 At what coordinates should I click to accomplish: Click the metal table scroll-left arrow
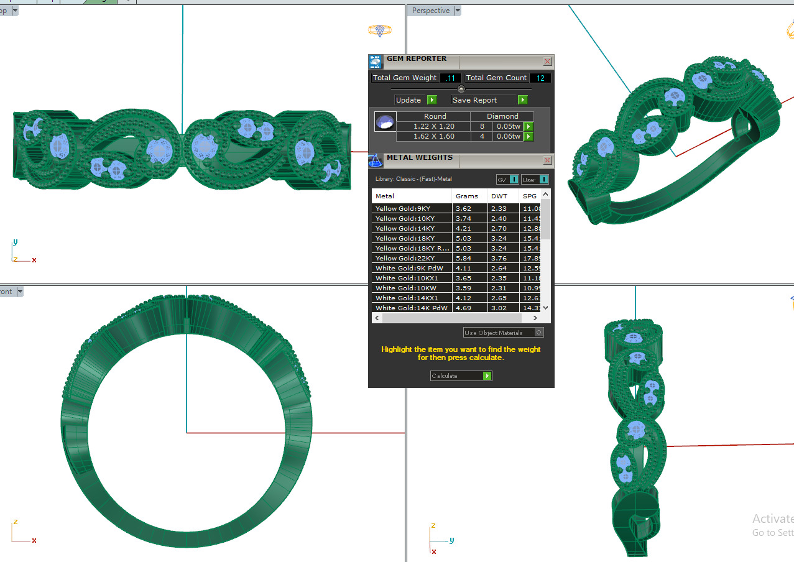[x=376, y=318]
